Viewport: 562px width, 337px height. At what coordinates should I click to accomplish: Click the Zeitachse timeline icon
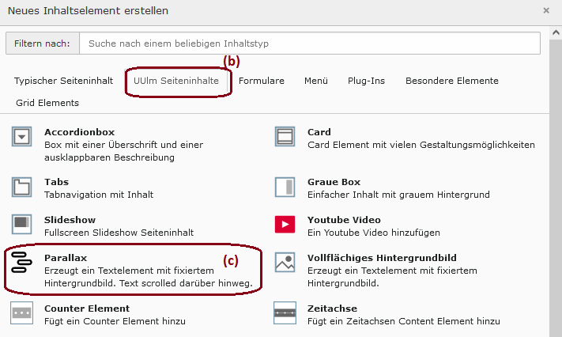click(x=285, y=313)
